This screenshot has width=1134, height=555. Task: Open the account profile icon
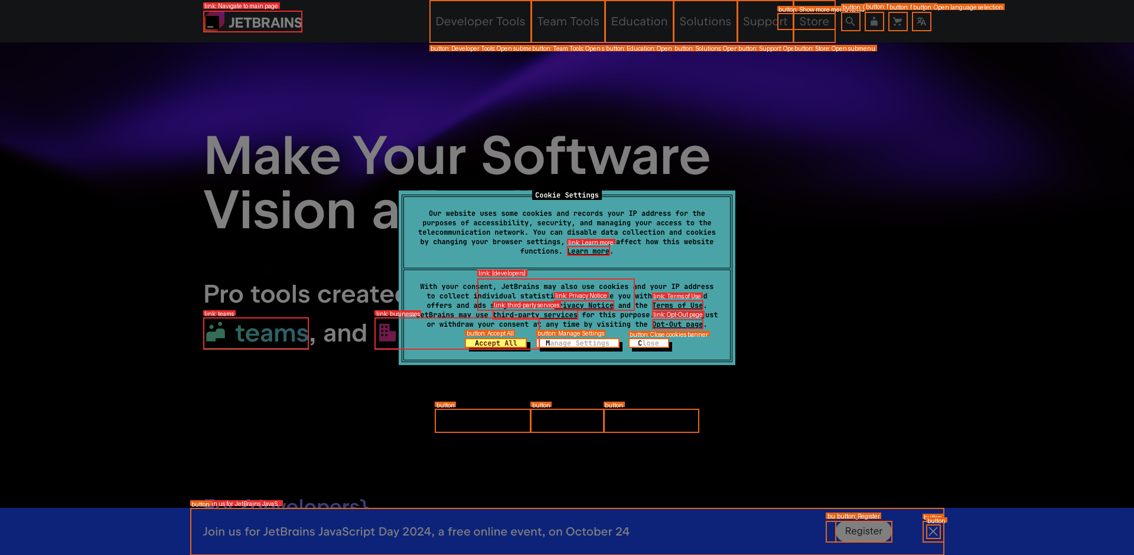point(874,22)
